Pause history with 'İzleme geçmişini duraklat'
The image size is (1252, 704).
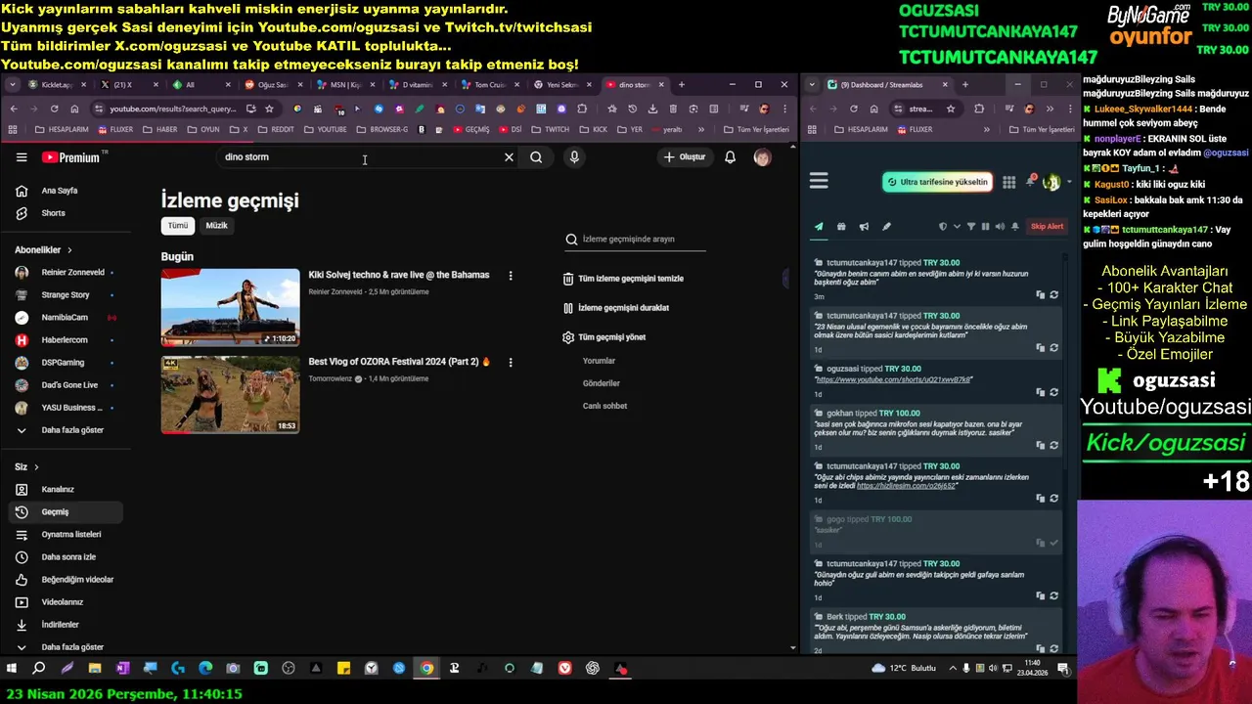(x=616, y=308)
